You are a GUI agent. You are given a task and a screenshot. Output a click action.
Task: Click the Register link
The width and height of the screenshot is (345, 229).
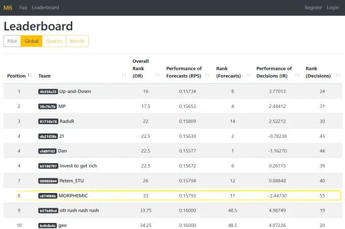313,8
